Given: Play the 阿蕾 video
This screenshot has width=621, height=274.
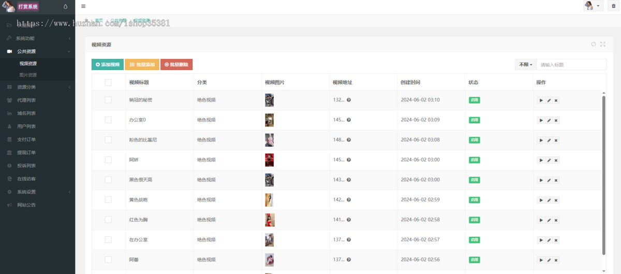Looking at the screenshot, I should click(541, 260).
